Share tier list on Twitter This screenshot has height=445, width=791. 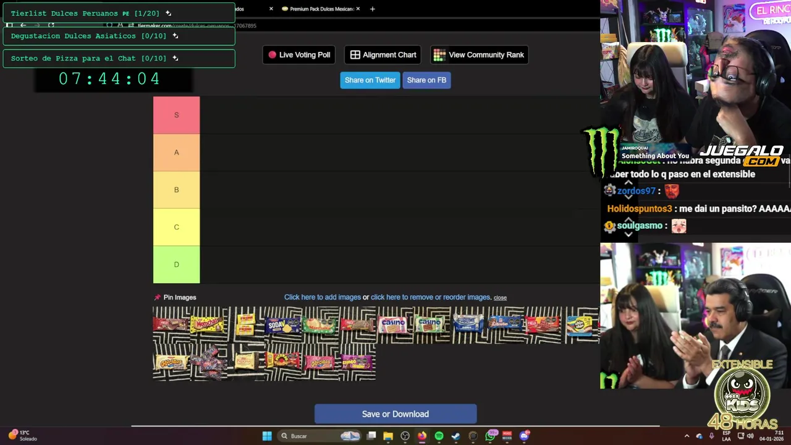[370, 80]
